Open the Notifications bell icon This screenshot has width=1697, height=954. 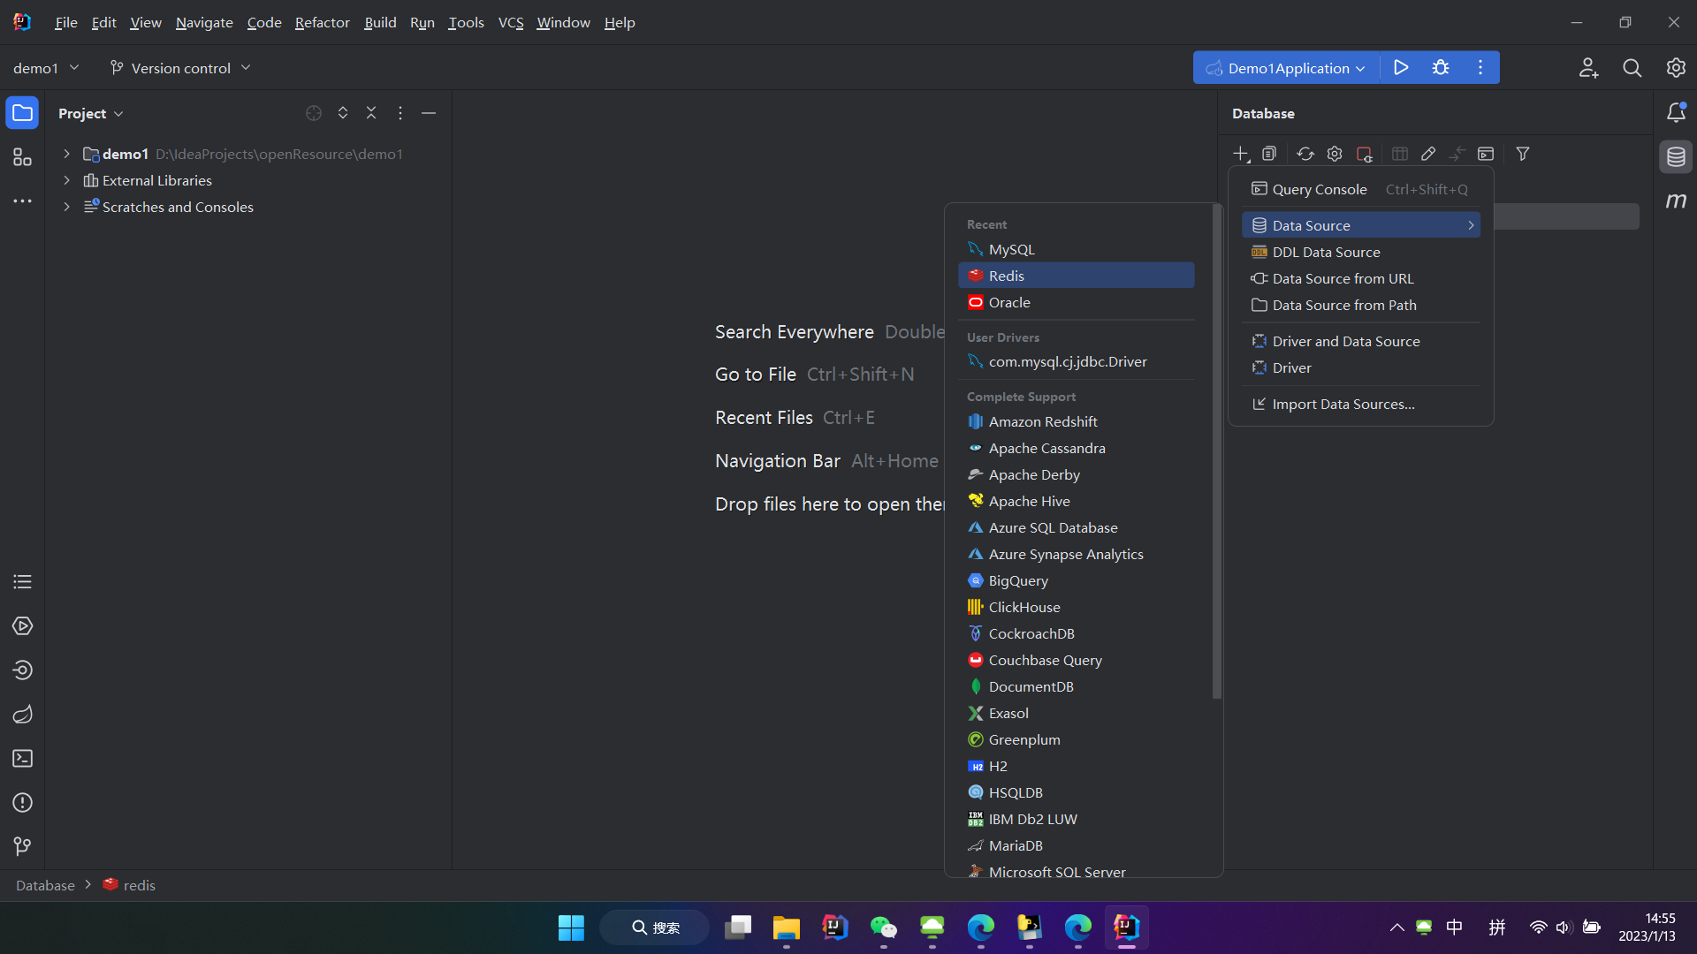(x=1676, y=113)
